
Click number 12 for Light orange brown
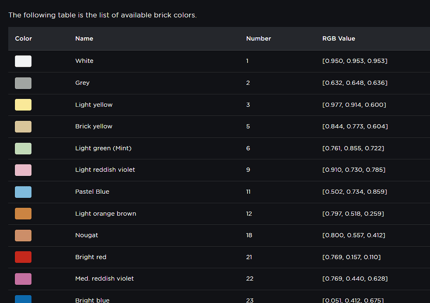[249, 214]
